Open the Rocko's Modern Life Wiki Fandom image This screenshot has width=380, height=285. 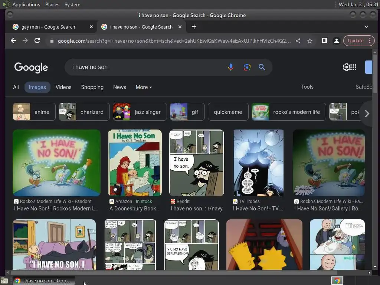coord(56,163)
